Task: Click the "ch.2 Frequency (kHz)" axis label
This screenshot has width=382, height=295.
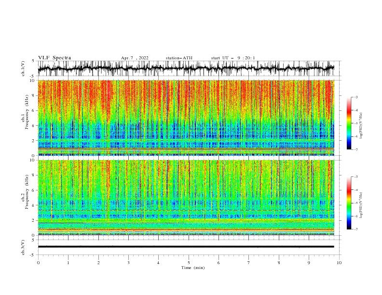Action: (x=25, y=192)
